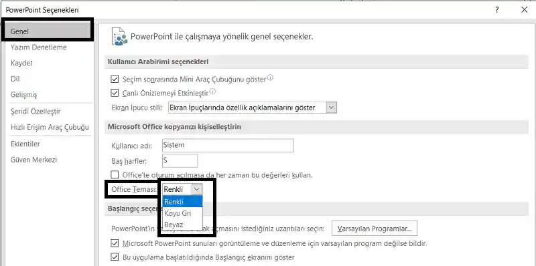Click info icon beside Mini Araç Çubuğu
Screen dimensions: 536x266
[x=270, y=78]
